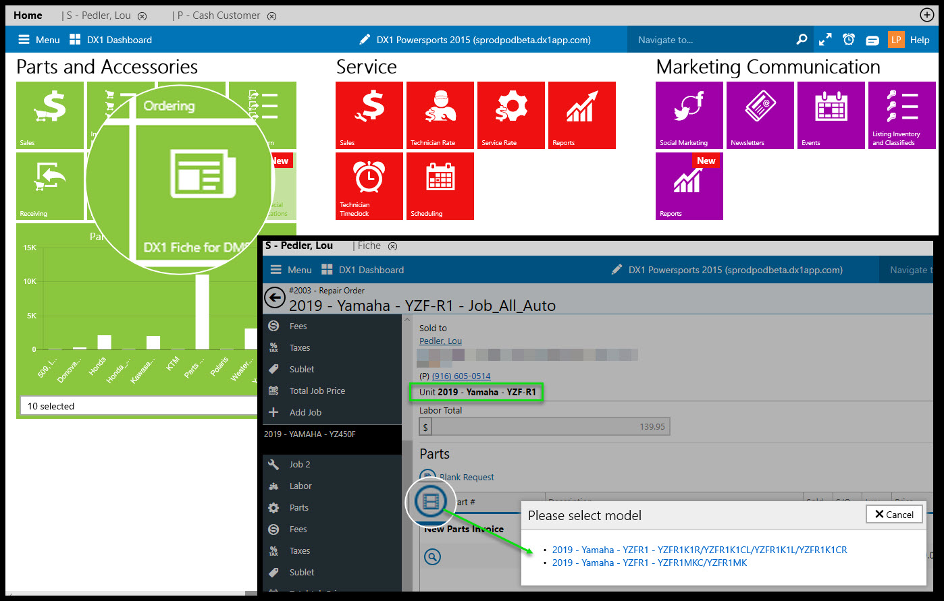Click the Blank Request link
Image resolution: width=944 pixels, height=601 pixels.
click(467, 477)
